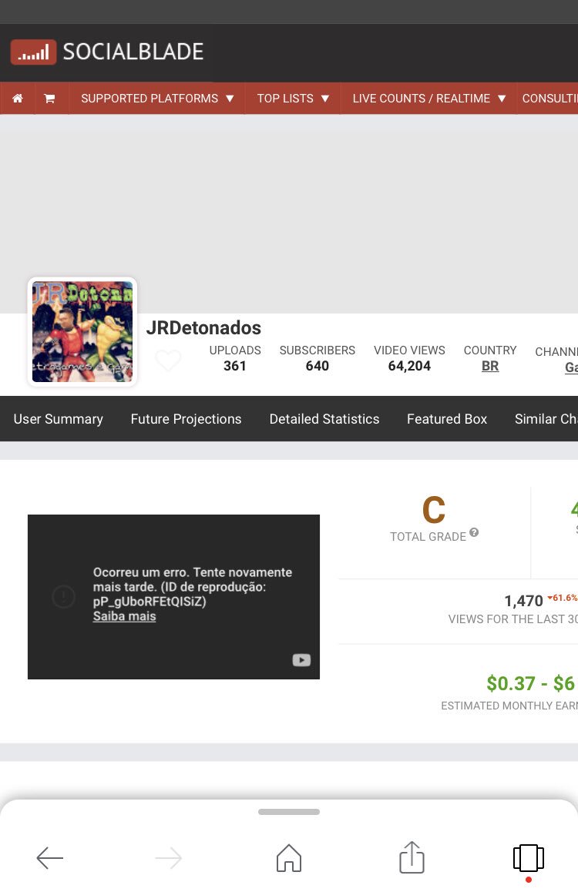Open the YouTube logo in video player

pos(301,660)
